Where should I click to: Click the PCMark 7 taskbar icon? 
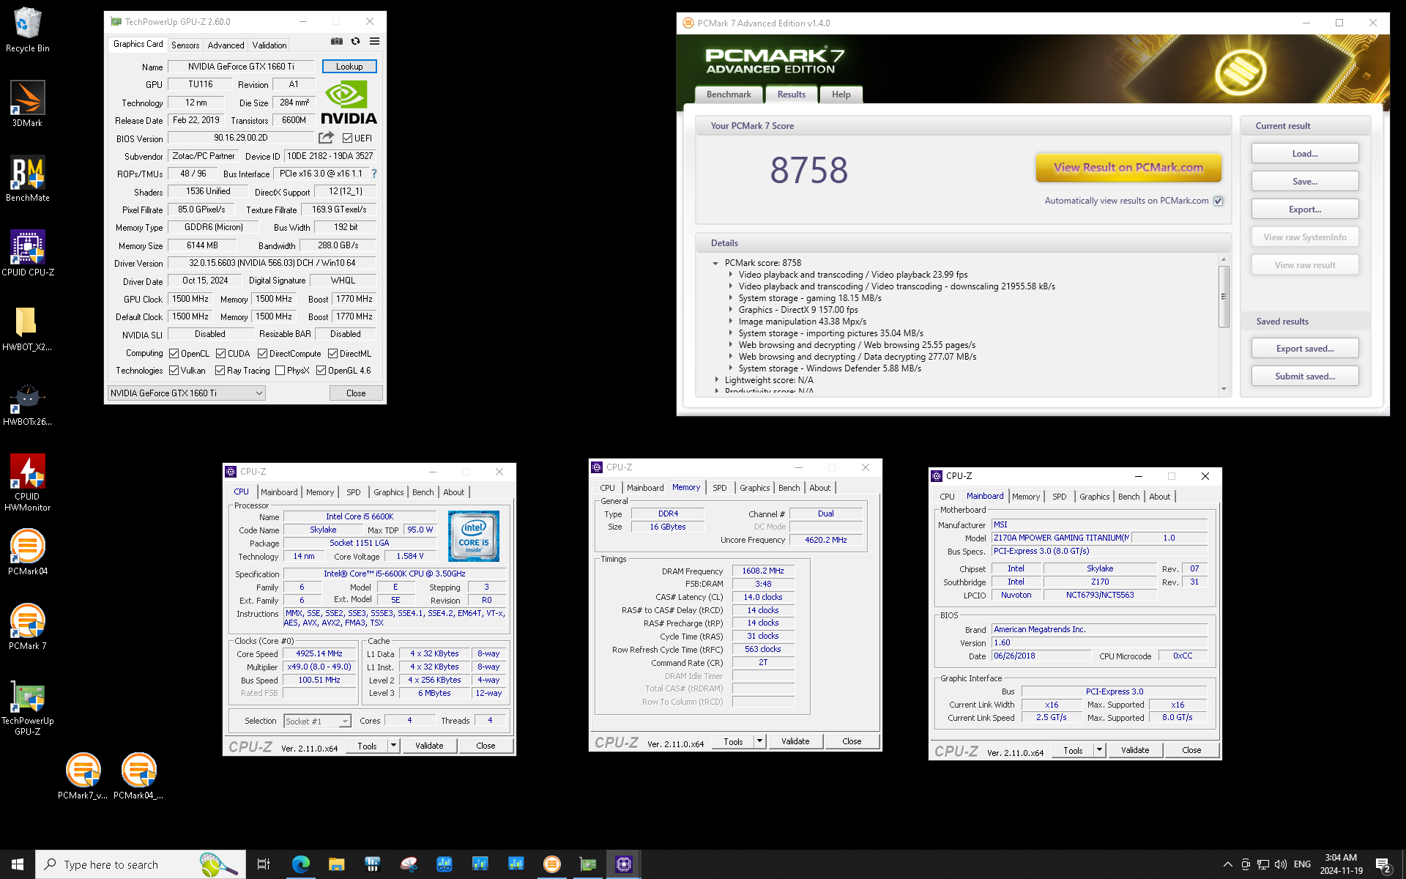pyautogui.click(x=551, y=864)
